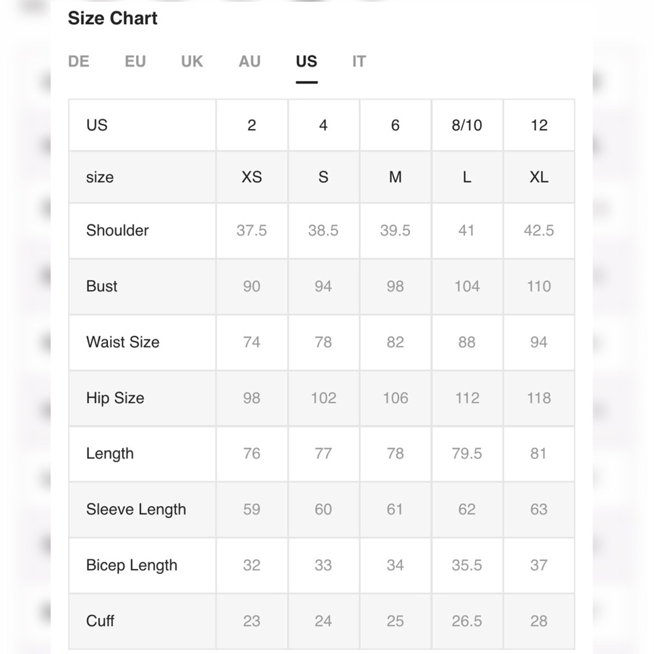Select the US 8/10 column header

[467, 125]
